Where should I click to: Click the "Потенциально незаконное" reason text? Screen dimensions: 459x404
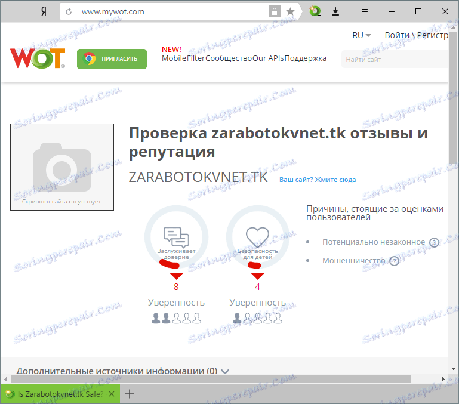[374, 242]
